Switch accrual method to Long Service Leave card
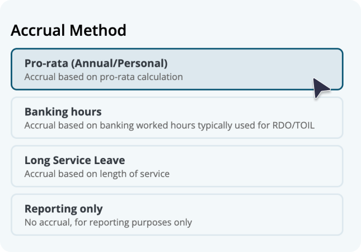Image resolution: width=361 pixels, height=252 pixels. (177, 166)
